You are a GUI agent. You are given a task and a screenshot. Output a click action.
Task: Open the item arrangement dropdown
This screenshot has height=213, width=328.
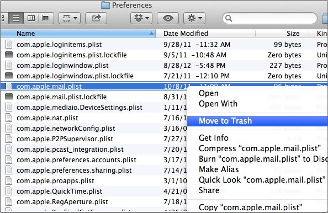click(x=70, y=18)
